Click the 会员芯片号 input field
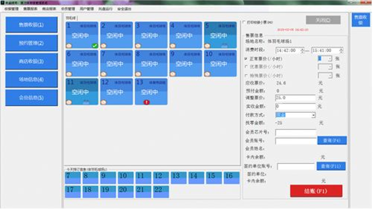Screen dimensions: 373x209 click(296, 133)
